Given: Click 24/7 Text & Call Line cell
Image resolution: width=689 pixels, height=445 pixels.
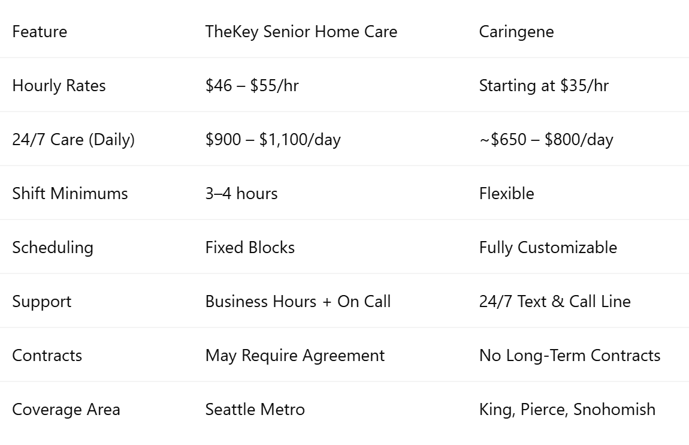Looking at the screenshot, I should 555,302.
